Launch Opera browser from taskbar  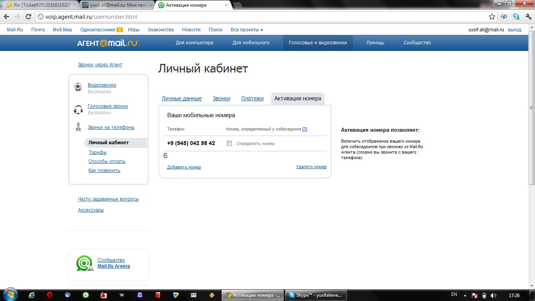tap(50, 295)
